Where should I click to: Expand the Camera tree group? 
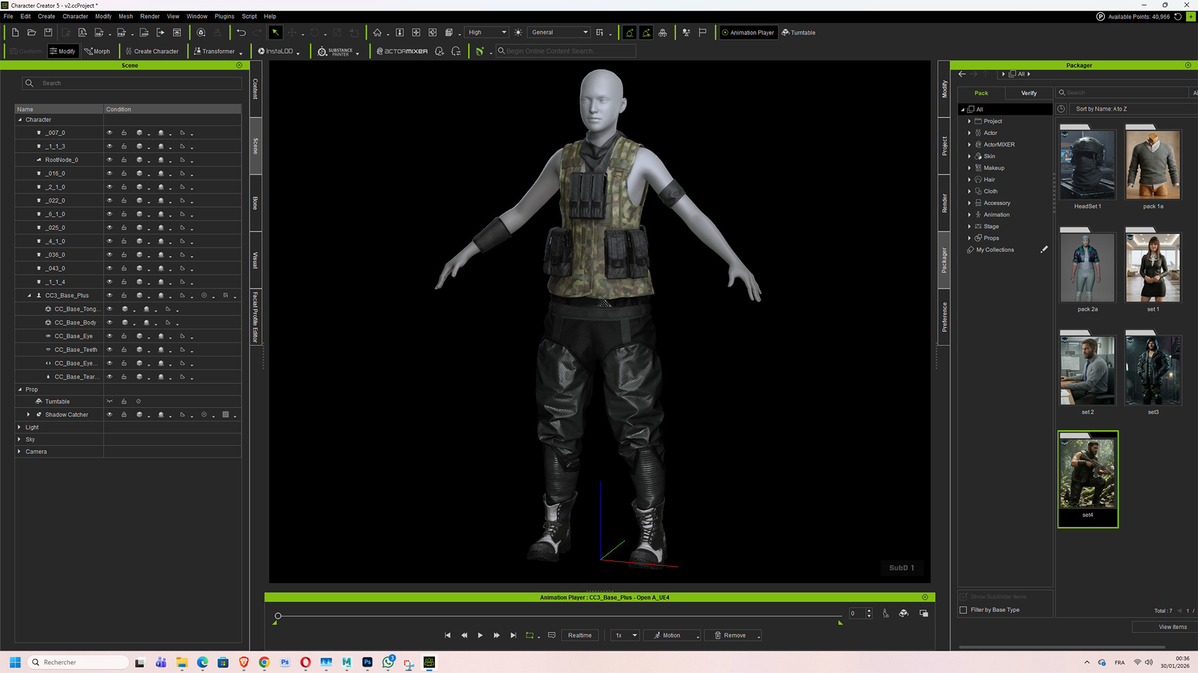pyautogui.click(x=19, y=452)
